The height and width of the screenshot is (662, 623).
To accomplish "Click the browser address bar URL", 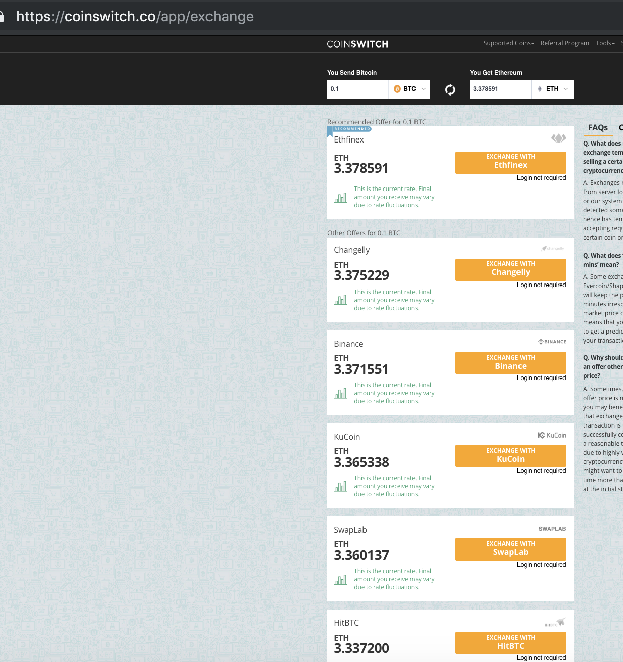I will pos(135,17).
